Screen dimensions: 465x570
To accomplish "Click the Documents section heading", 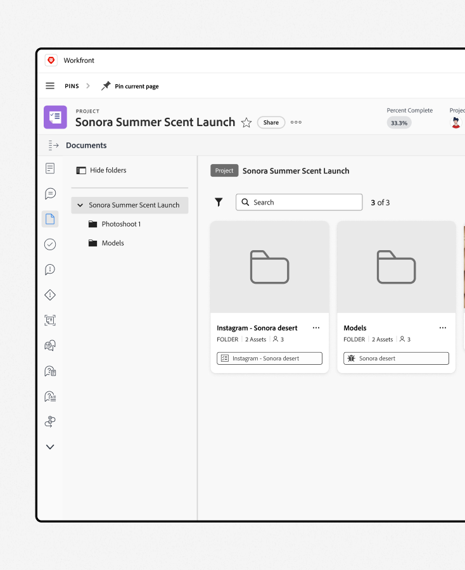I will [86, 146].
